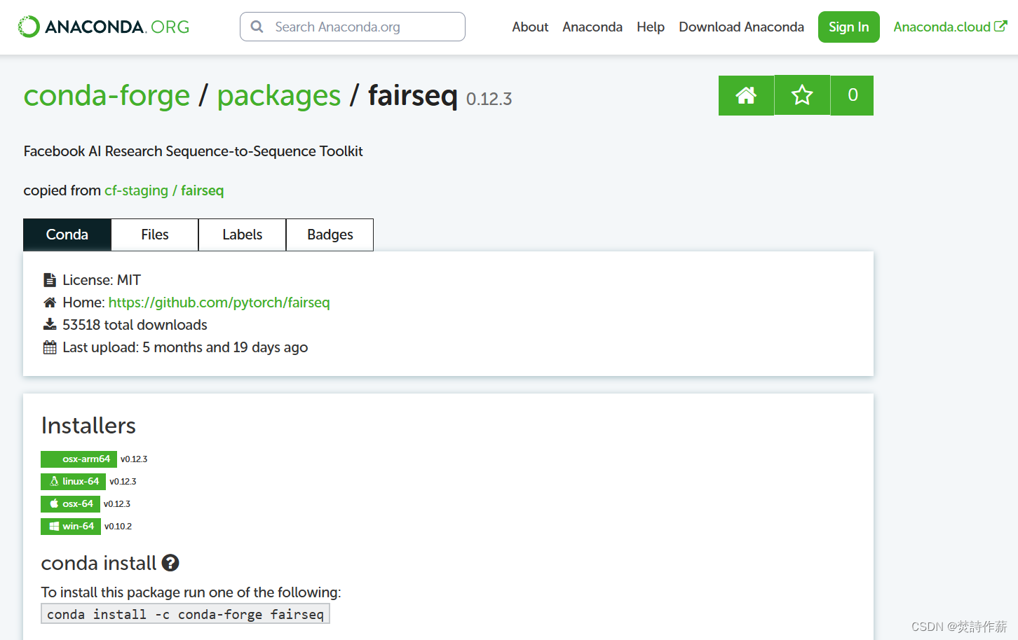Click the Anaconda.ORG logo
1018x640 pixels.
(x=102, y=27)
